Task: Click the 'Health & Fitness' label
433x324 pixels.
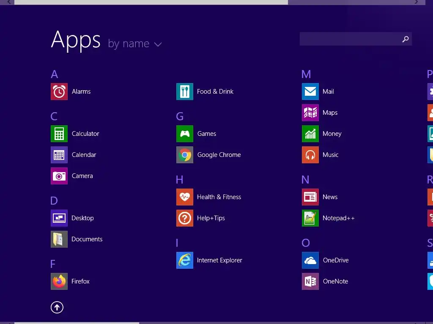Action: tap(219, 197)
